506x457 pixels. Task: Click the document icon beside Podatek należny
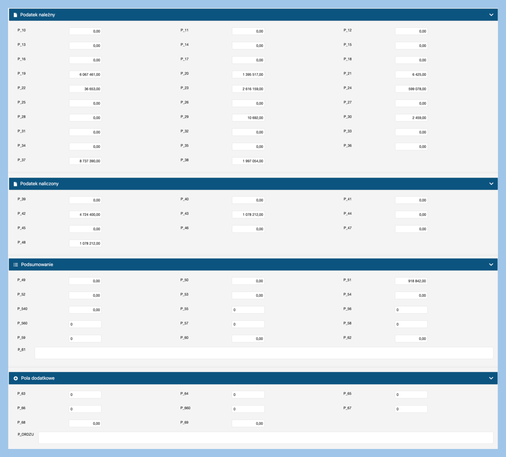tap(15, 15)
